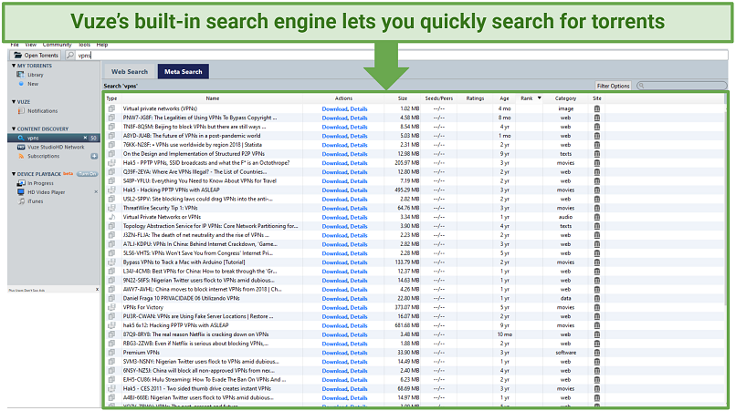Sort by Age column header
The width and height of the screenshot is (736, 411).
coord(505,98)
